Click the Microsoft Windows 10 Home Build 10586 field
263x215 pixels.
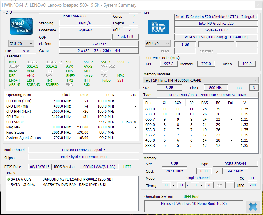point(194,206)
